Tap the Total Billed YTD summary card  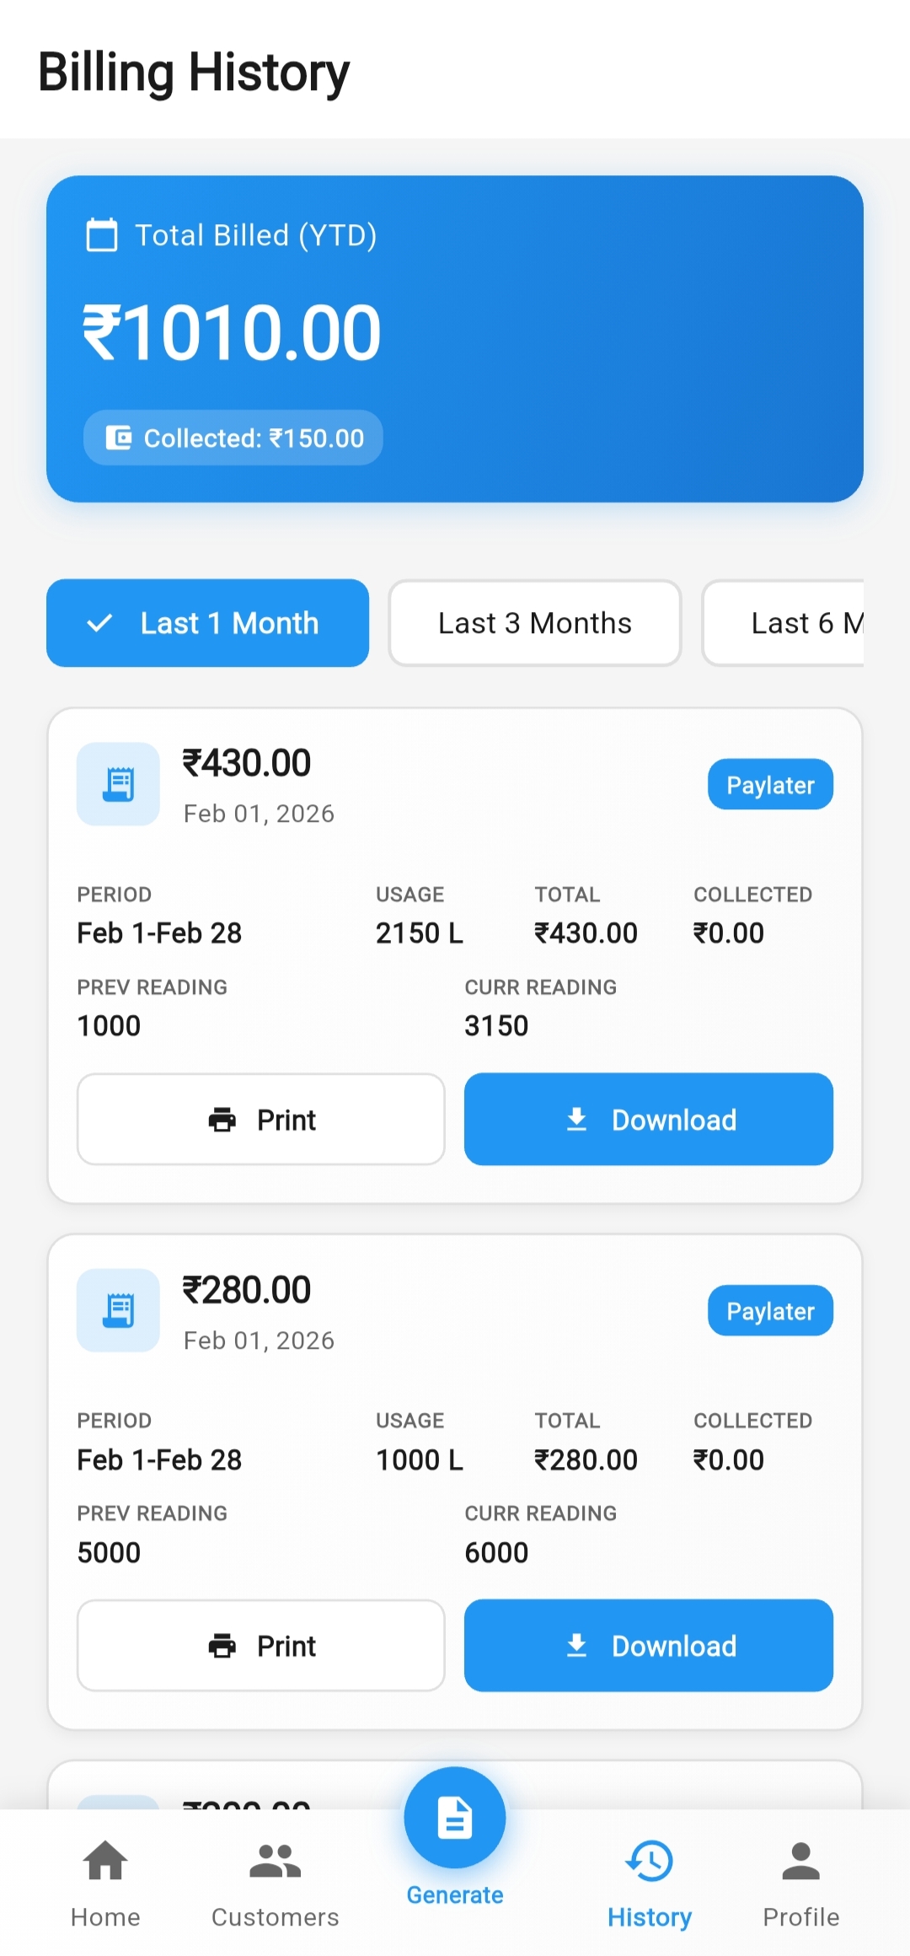(x=590, y=337)
